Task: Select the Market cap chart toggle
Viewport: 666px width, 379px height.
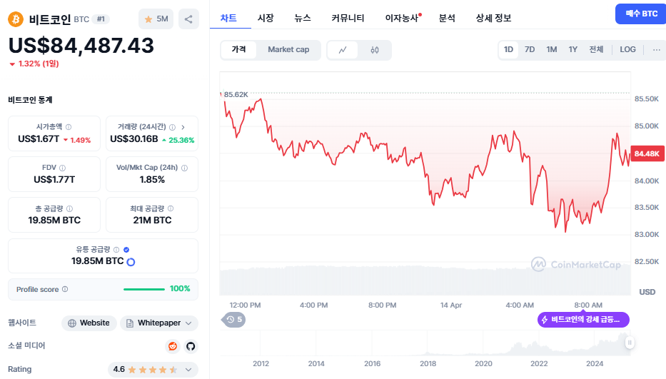Action: click(288, 50)
